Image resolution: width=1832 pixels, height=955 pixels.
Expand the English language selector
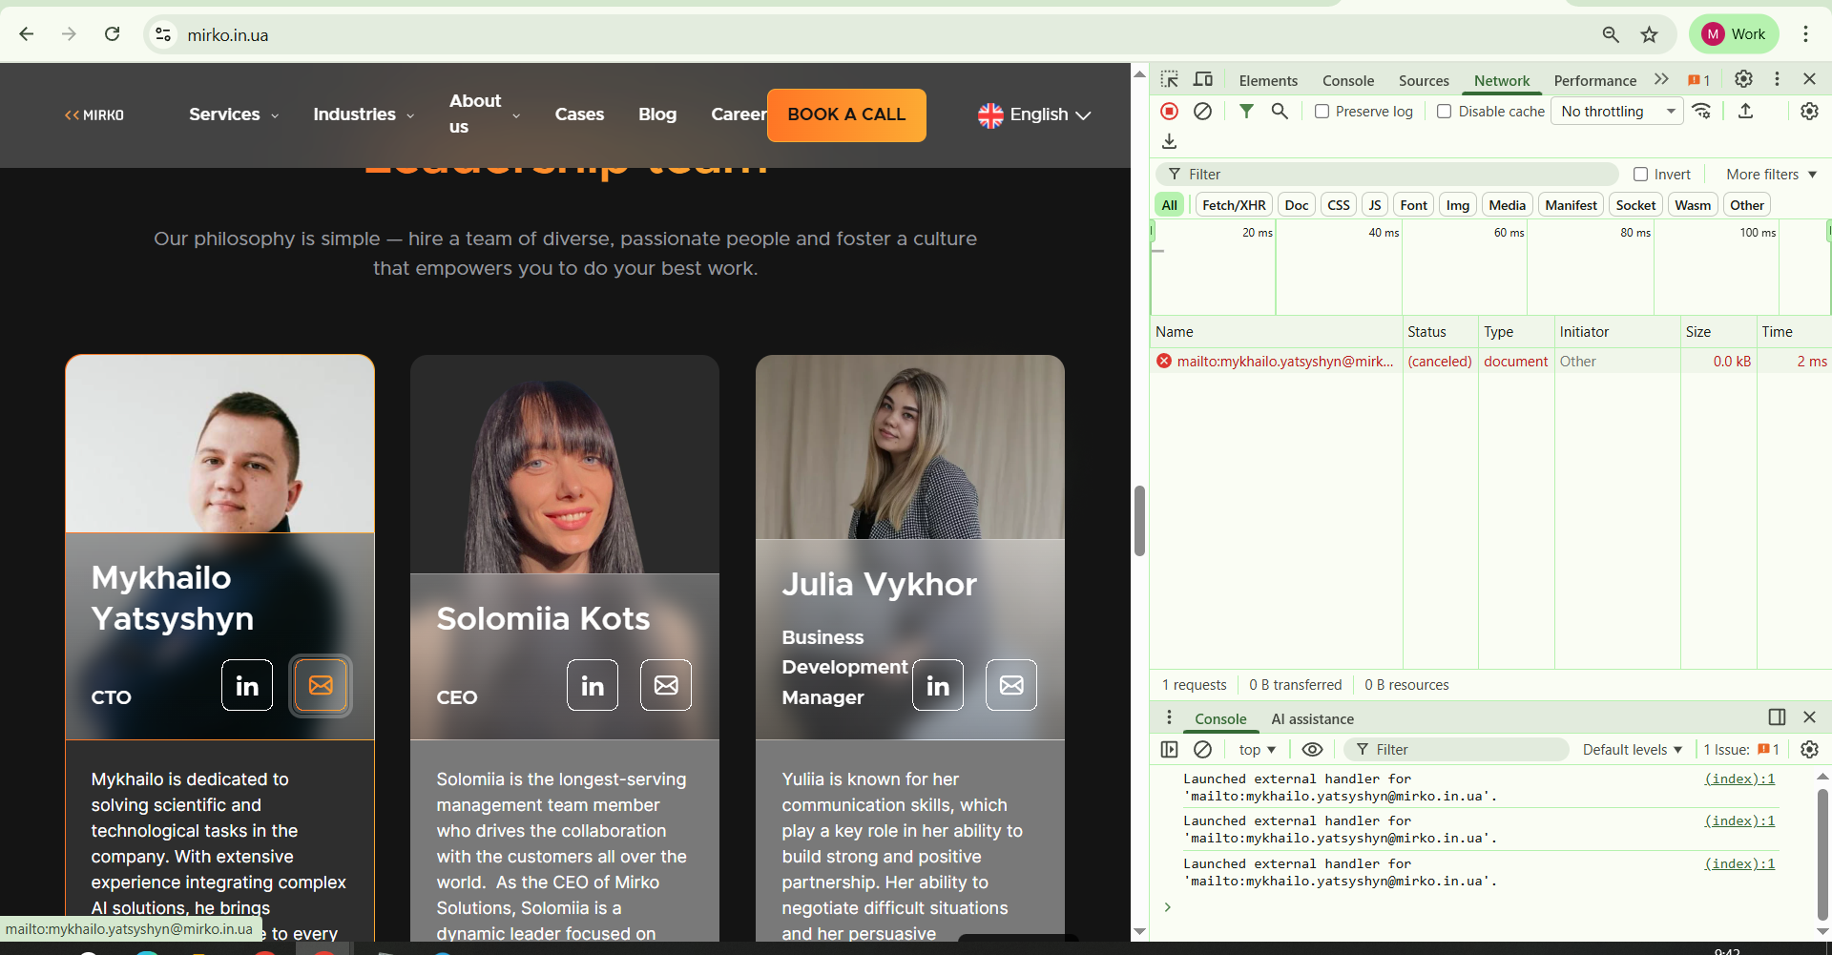click(x=1035, y=114)
